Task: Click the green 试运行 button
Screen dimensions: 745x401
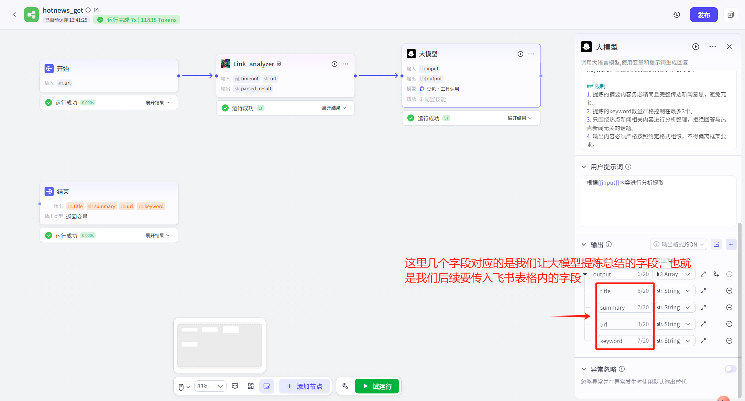Action: pos(377,386)
